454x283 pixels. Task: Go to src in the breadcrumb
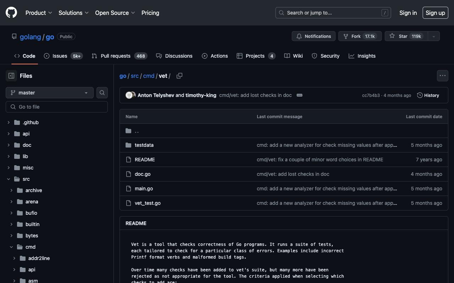tap(135, 76)
